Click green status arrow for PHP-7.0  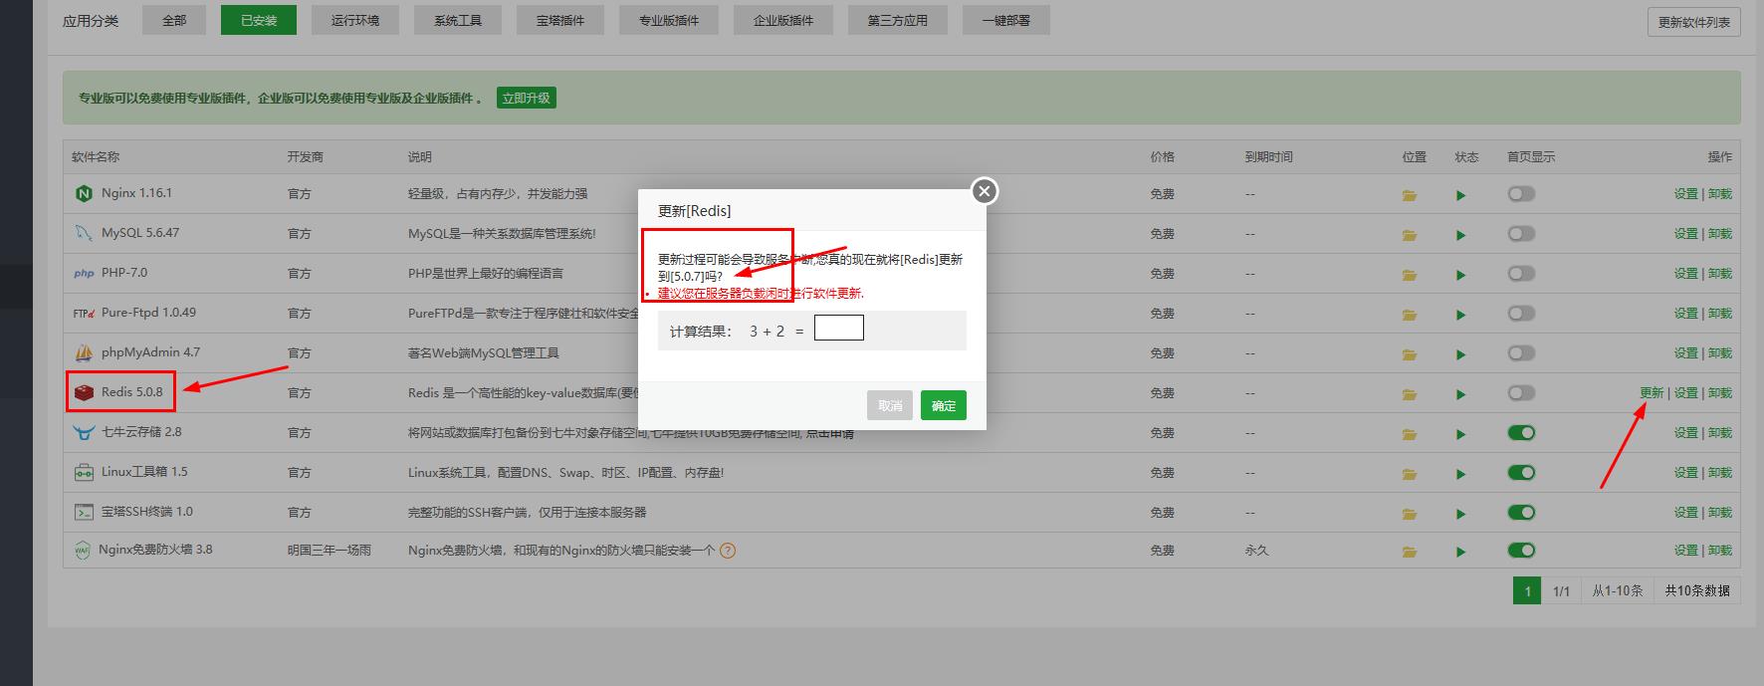tap(1460, 275)
